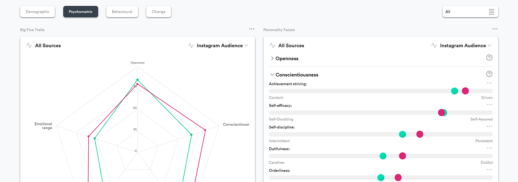The width and height of the screenshot is (518, 182).
Task: Click All Sources pulse icon in Big Five panel
Action: 29,45
